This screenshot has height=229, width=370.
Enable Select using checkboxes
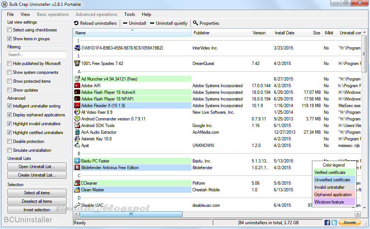point(10,30)
